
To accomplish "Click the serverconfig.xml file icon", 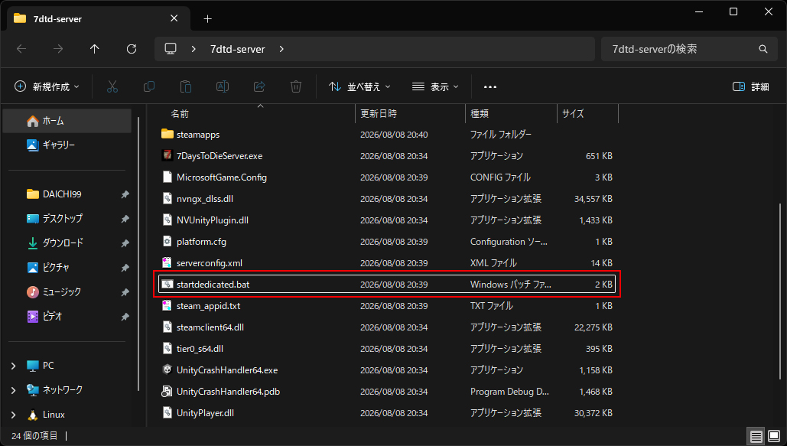I will tap(167, 262).
